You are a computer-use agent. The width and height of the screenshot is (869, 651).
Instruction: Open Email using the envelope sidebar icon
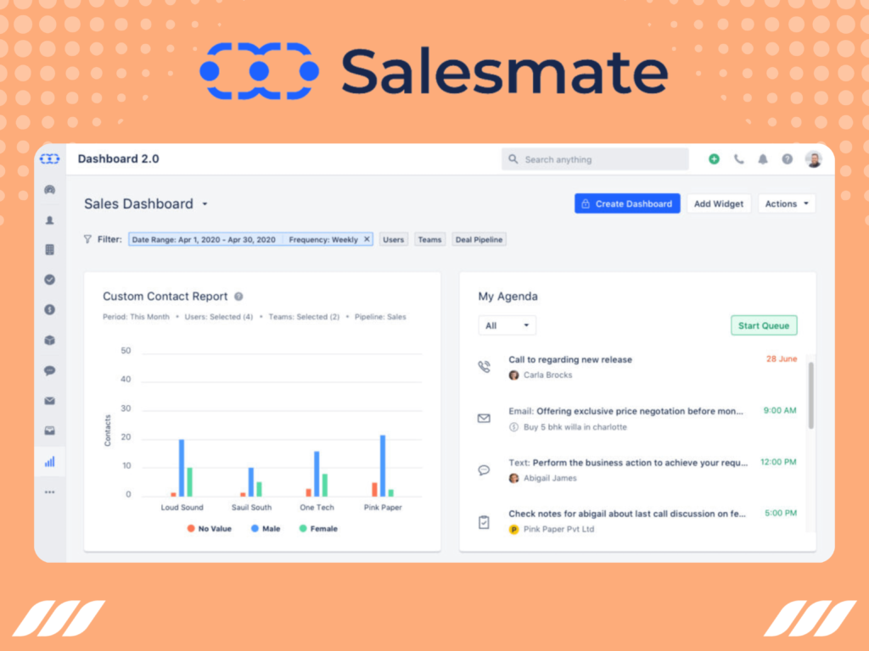point(49,400)
